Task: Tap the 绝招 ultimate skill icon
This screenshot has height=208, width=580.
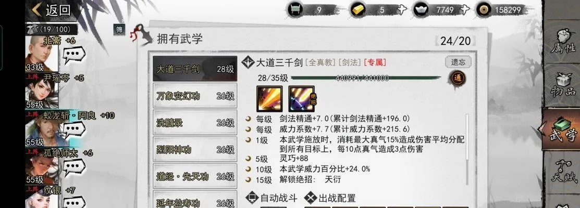Action: (302, 98)
